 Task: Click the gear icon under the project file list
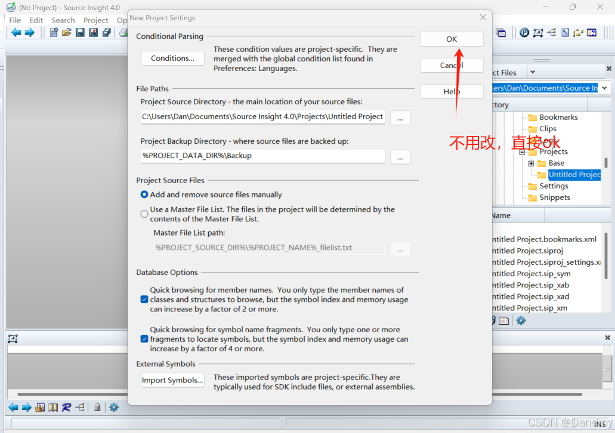521,321
